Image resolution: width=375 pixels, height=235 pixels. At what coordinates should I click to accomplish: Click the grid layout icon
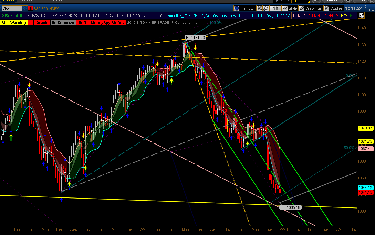[x=300, y=1]
